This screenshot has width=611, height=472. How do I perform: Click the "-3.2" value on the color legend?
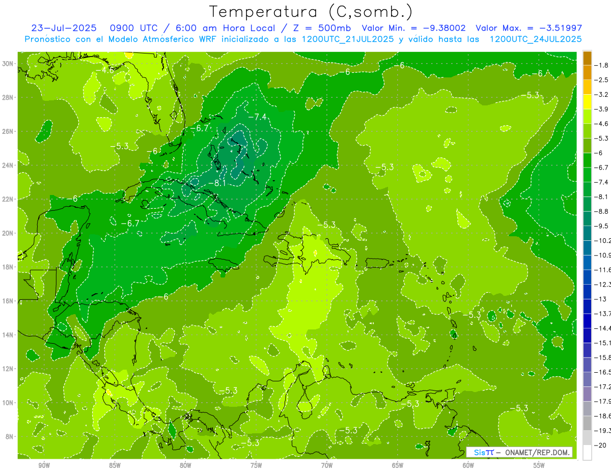[602, 94]
